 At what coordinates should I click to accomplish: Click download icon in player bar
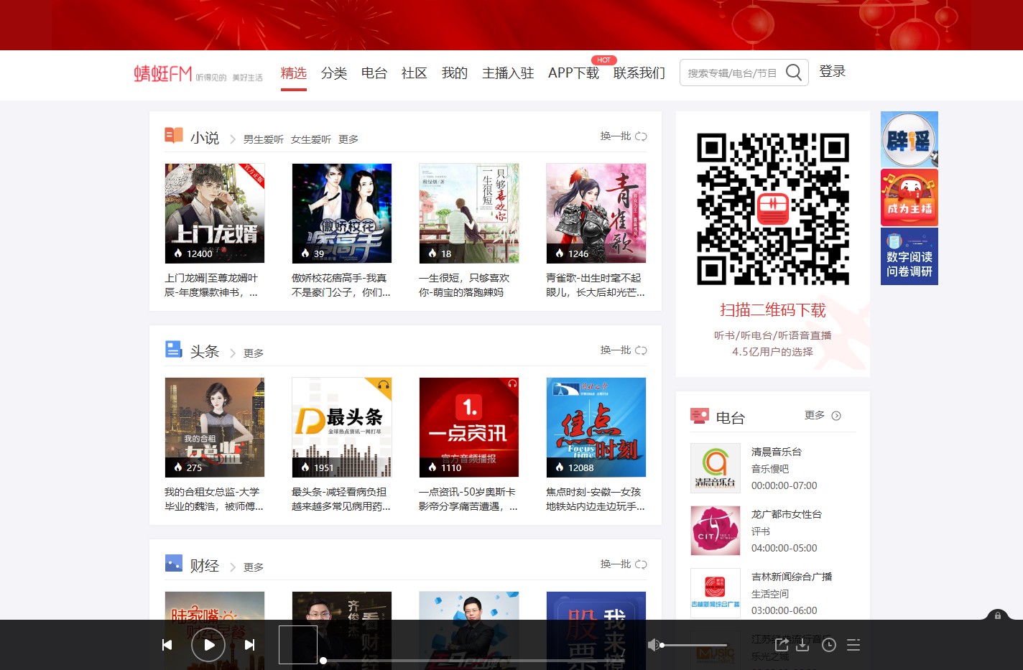tap(803, 645)
